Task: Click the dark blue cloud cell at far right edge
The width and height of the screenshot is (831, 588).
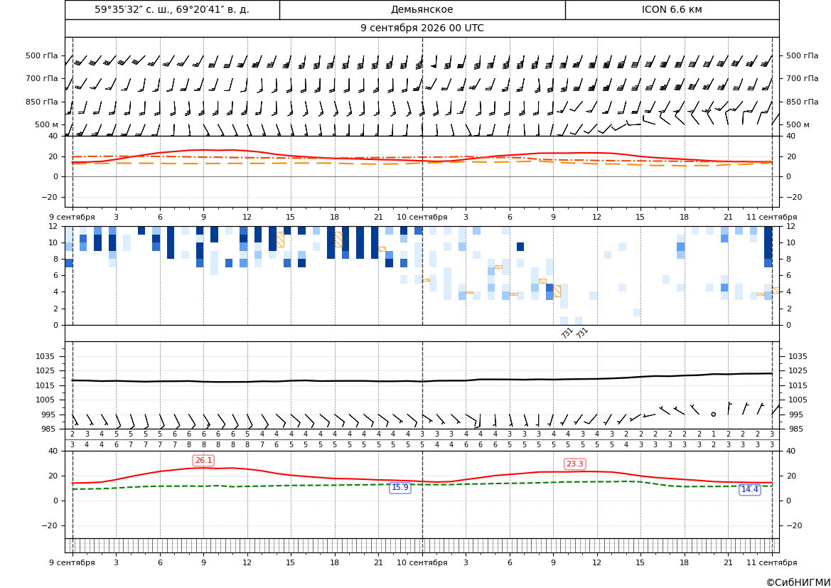Action: point(768,247)
